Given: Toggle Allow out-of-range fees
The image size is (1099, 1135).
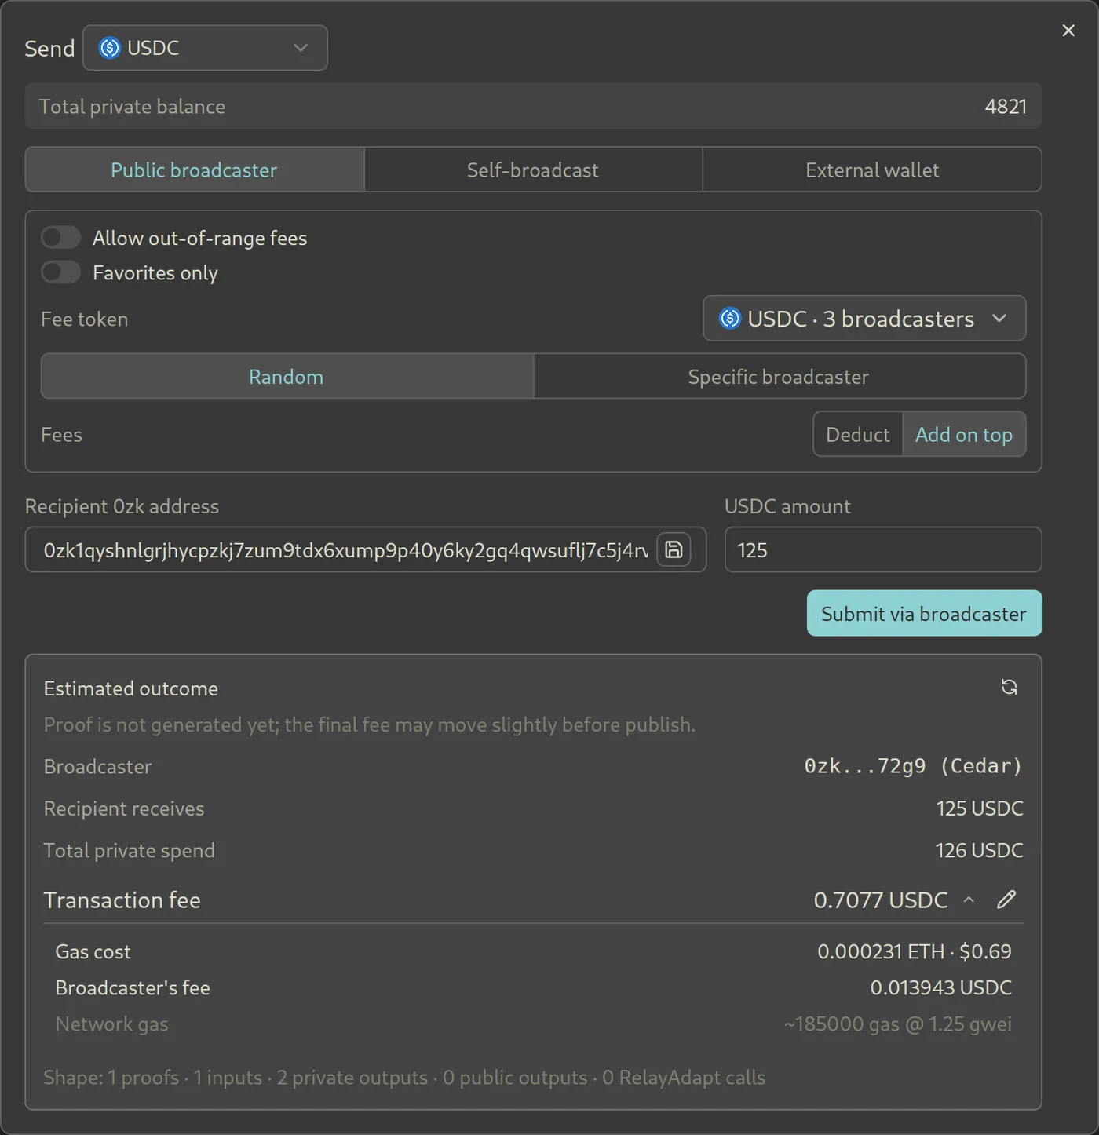Looking at the screenshot, I should pos(61,237).
